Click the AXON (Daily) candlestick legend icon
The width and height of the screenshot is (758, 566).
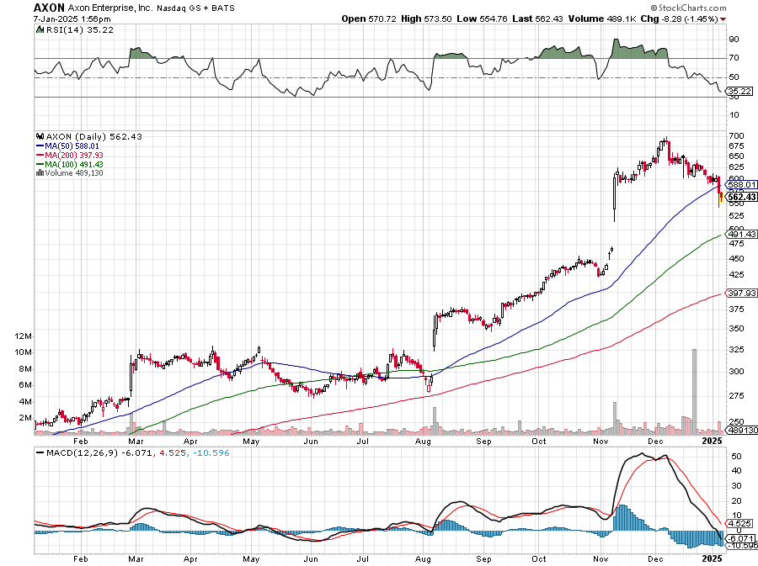click(x=39, y=136)
